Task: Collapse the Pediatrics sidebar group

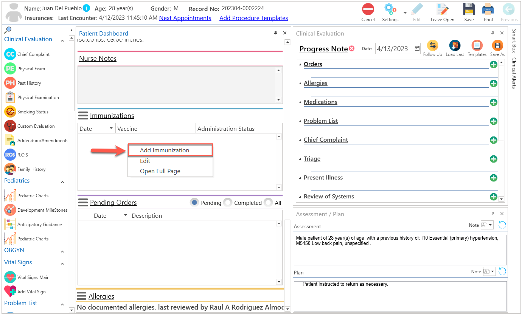Action: coord(62,182)
